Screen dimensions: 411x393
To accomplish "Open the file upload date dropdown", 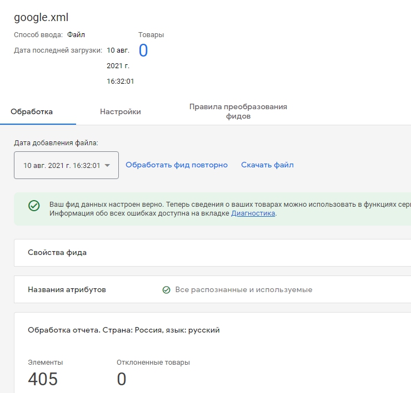I will (x=66, y=165).
